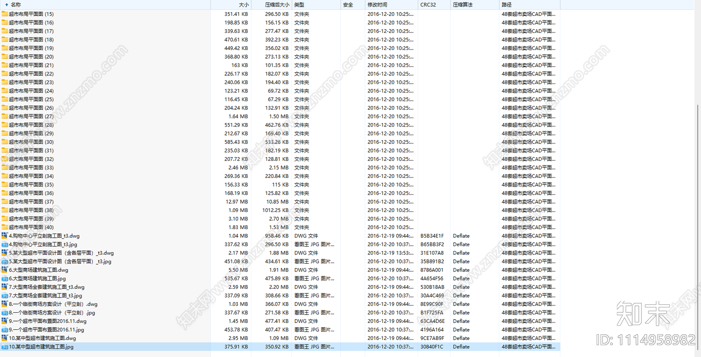Click the 路径 column header
The image size is (701, 357).
pos(530,5)
